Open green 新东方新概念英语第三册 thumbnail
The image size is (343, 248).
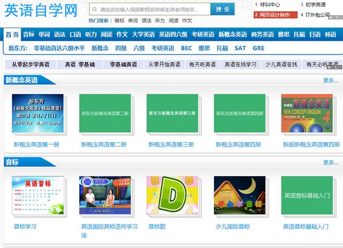click(x=173, y=113)
